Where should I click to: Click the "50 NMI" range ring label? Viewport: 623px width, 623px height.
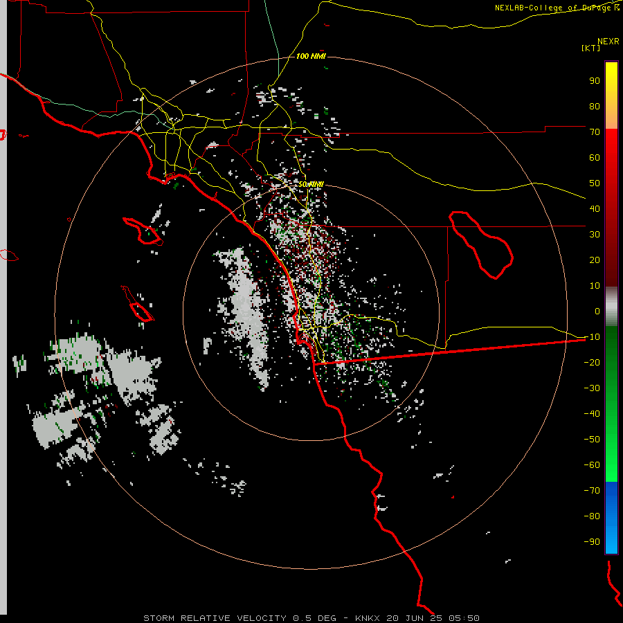point(311,184)
